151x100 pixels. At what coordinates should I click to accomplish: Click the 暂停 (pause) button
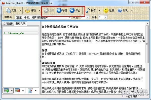point(62,11)
